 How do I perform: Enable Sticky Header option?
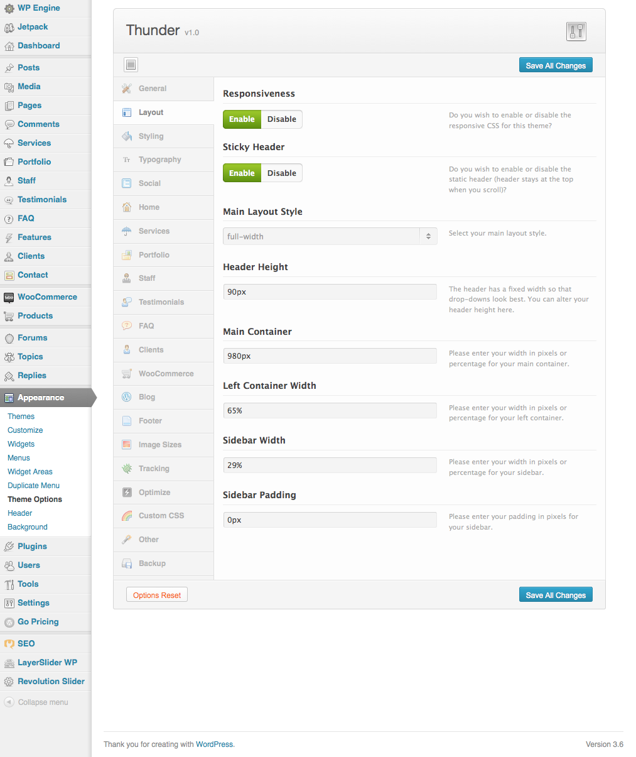(x=242, y=173)
